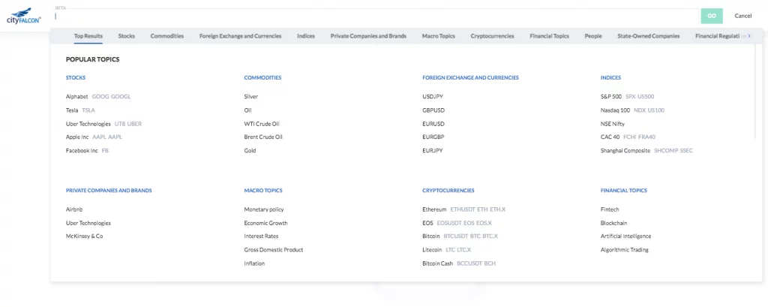Select McKinsey & Co topic
The width and height of the screenshot is (768, 307).
click(84, 236)
